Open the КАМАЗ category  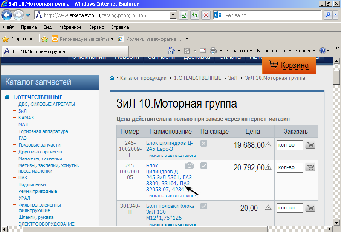26,118
